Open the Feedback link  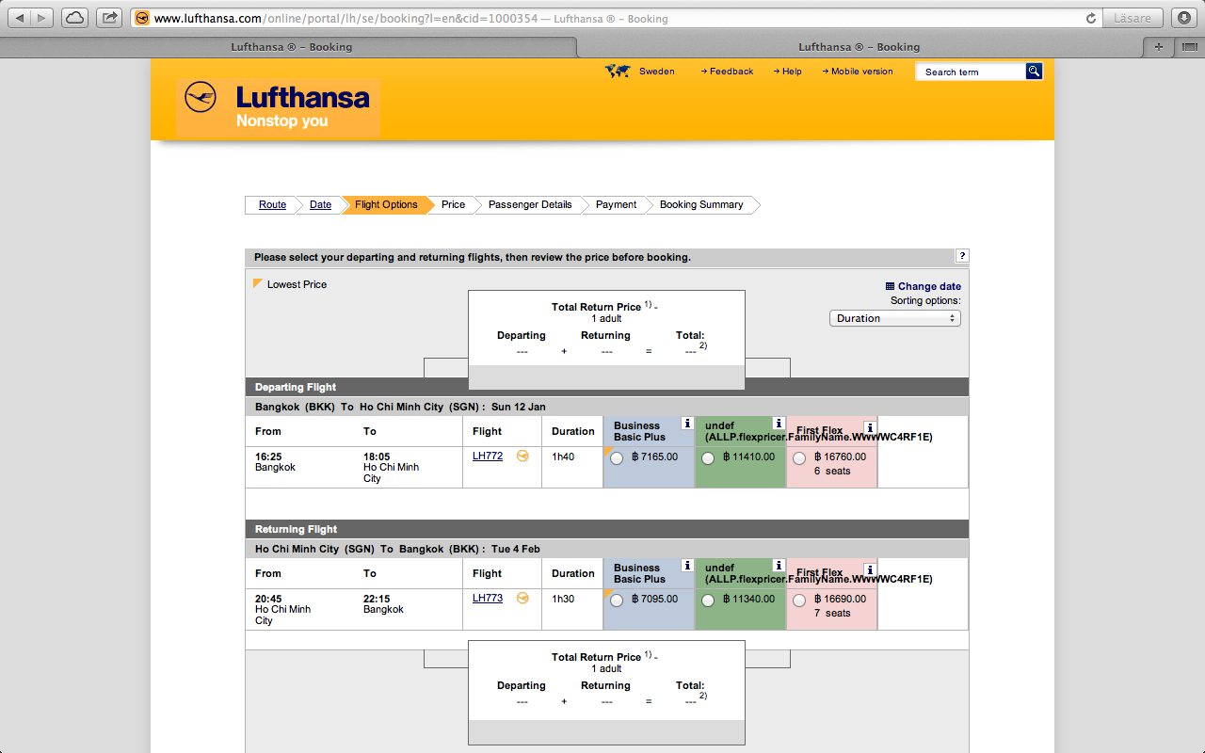tap(731, 72)
